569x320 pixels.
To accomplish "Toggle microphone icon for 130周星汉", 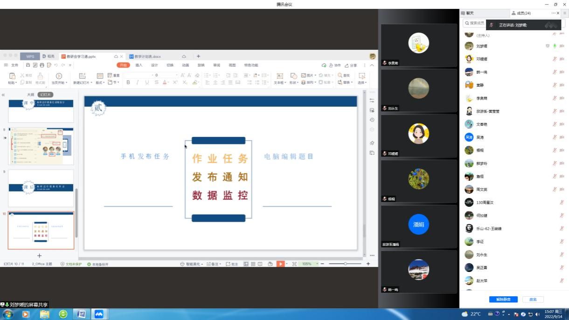I will (562, 203).
